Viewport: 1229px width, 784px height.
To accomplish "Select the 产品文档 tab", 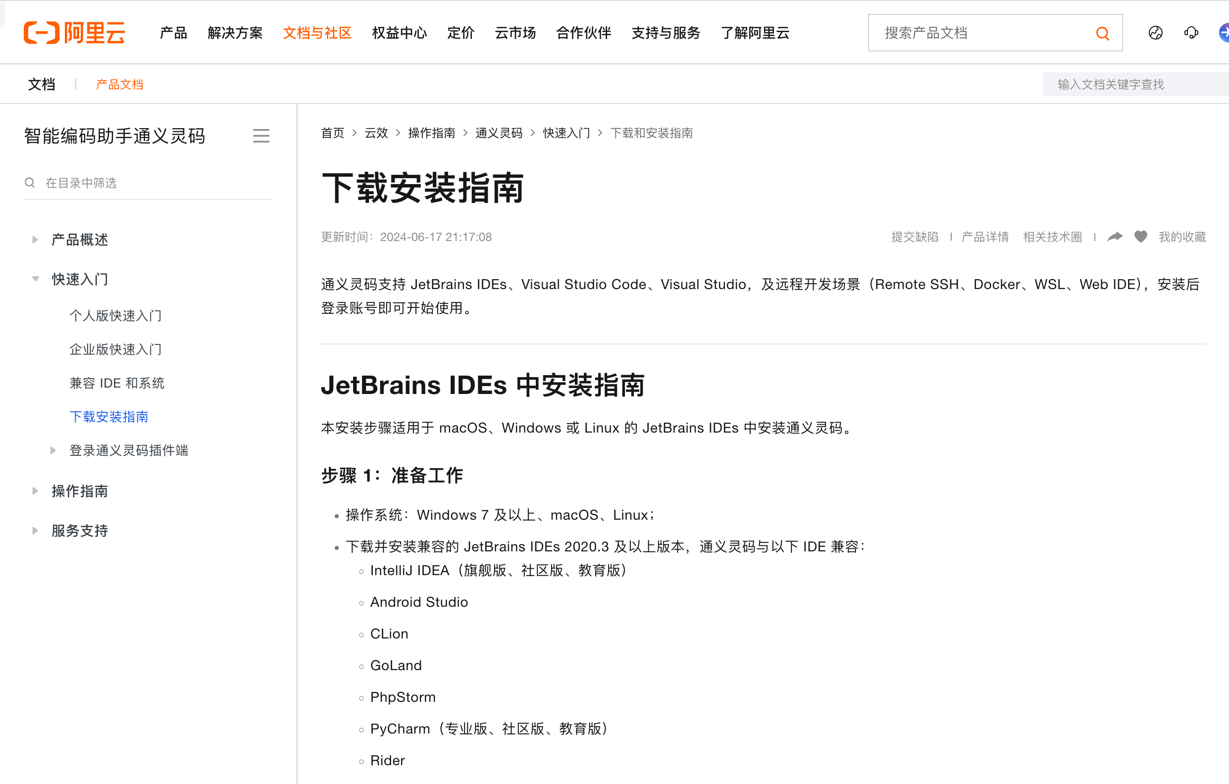I will [119, 84].
